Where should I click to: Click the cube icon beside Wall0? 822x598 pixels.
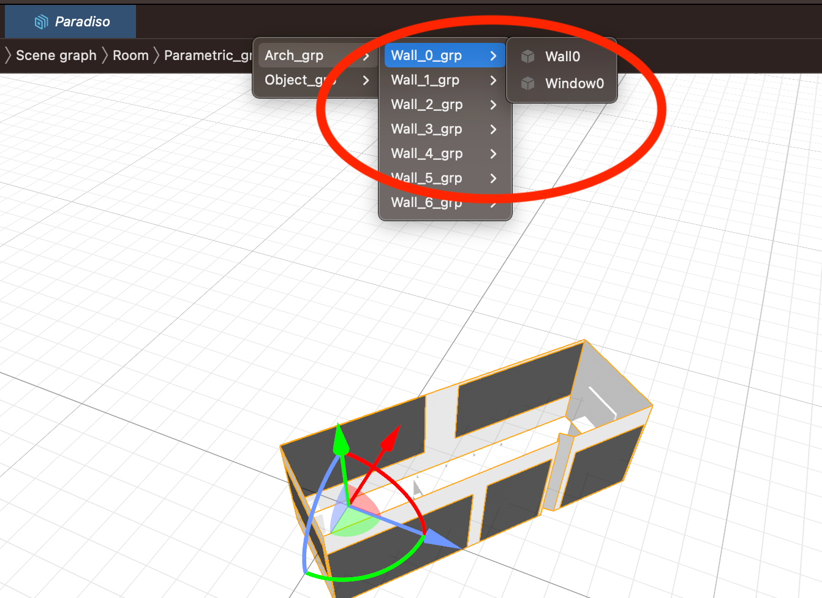(527, 56)
